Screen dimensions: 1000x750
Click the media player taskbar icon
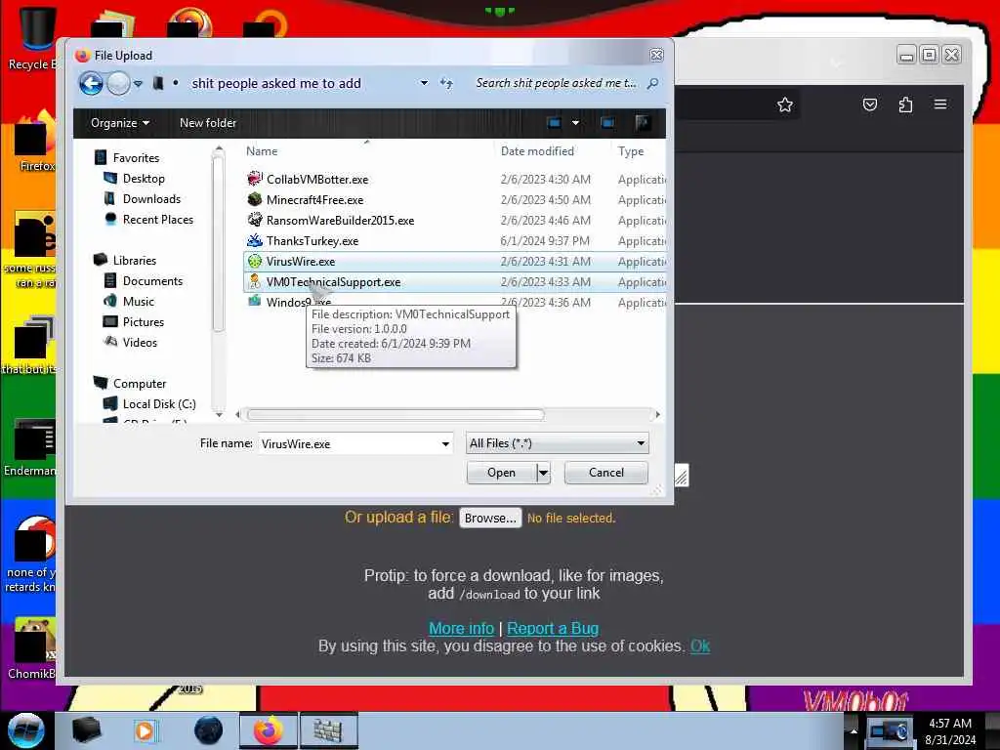click(x=145, y=730)
